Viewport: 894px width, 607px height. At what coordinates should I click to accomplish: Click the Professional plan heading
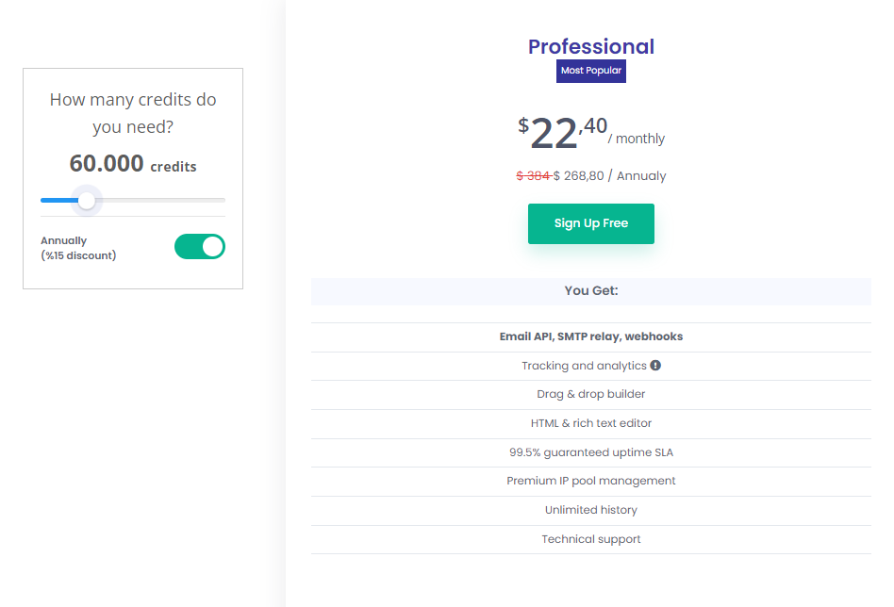590,46
